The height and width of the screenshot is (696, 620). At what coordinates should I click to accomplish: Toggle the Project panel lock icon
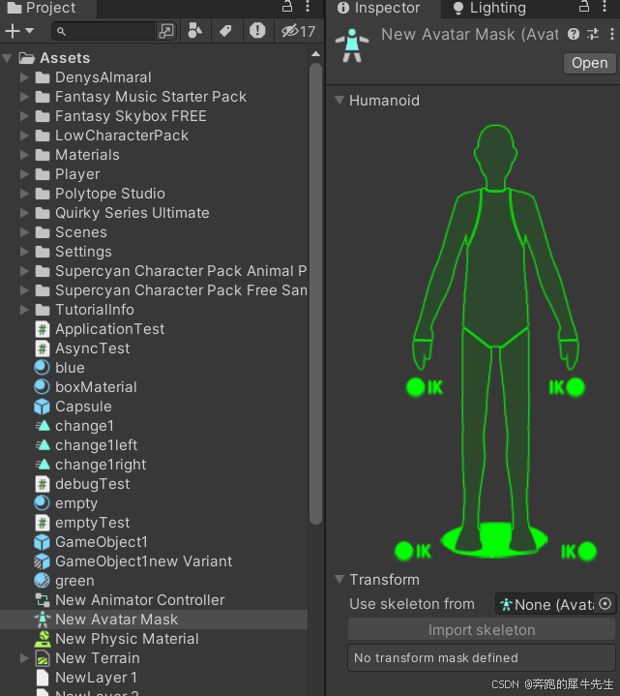(x=287, y=7)
